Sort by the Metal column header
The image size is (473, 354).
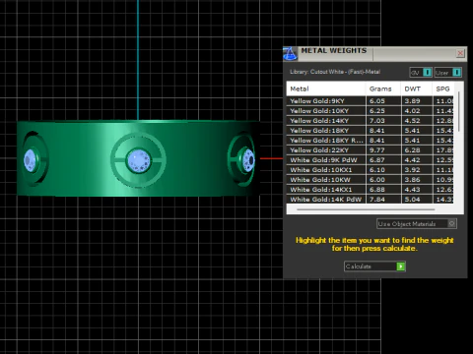pyautogui.click(x=326, y=88)
